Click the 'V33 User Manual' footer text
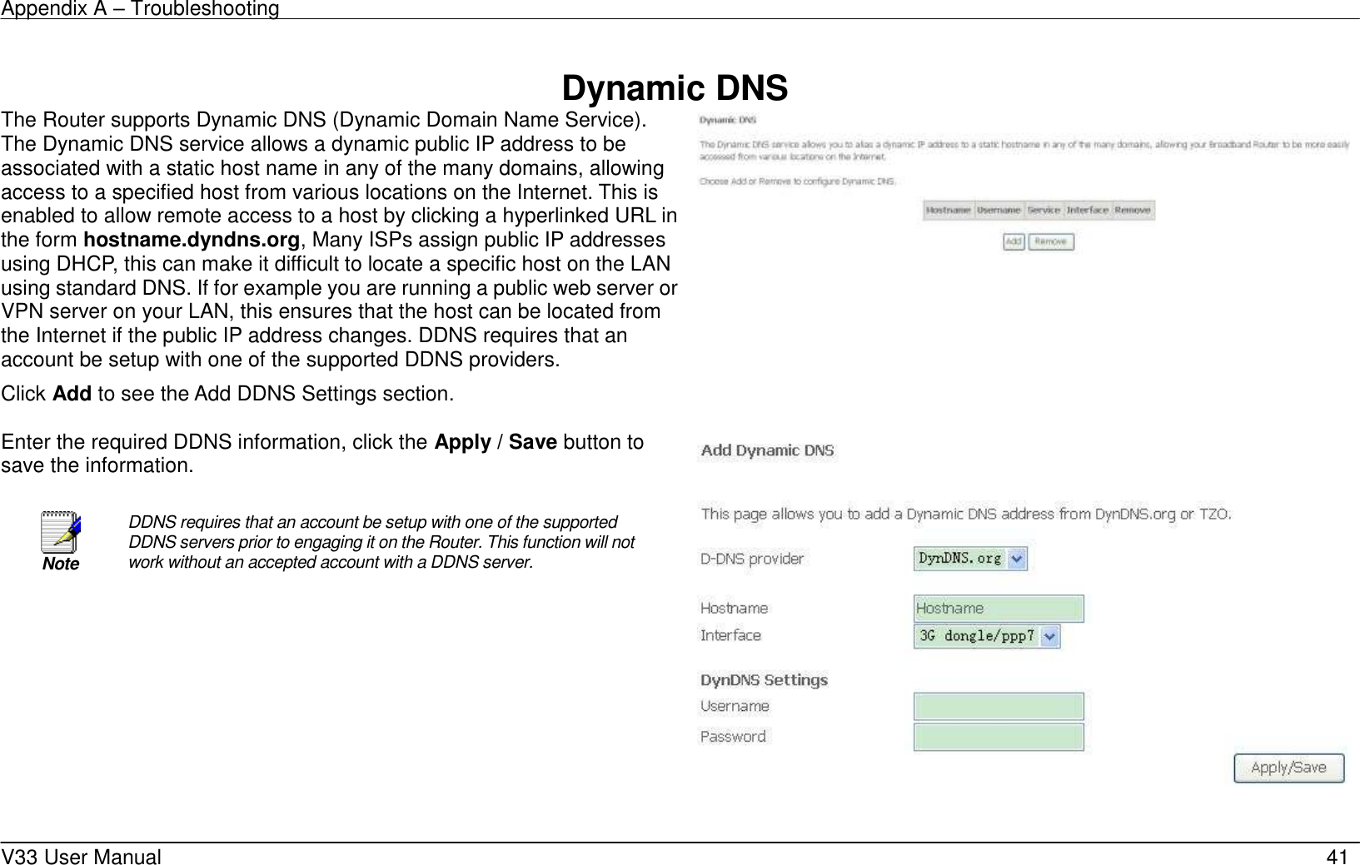Screen dimensions: 1360x865 (82, 855)
